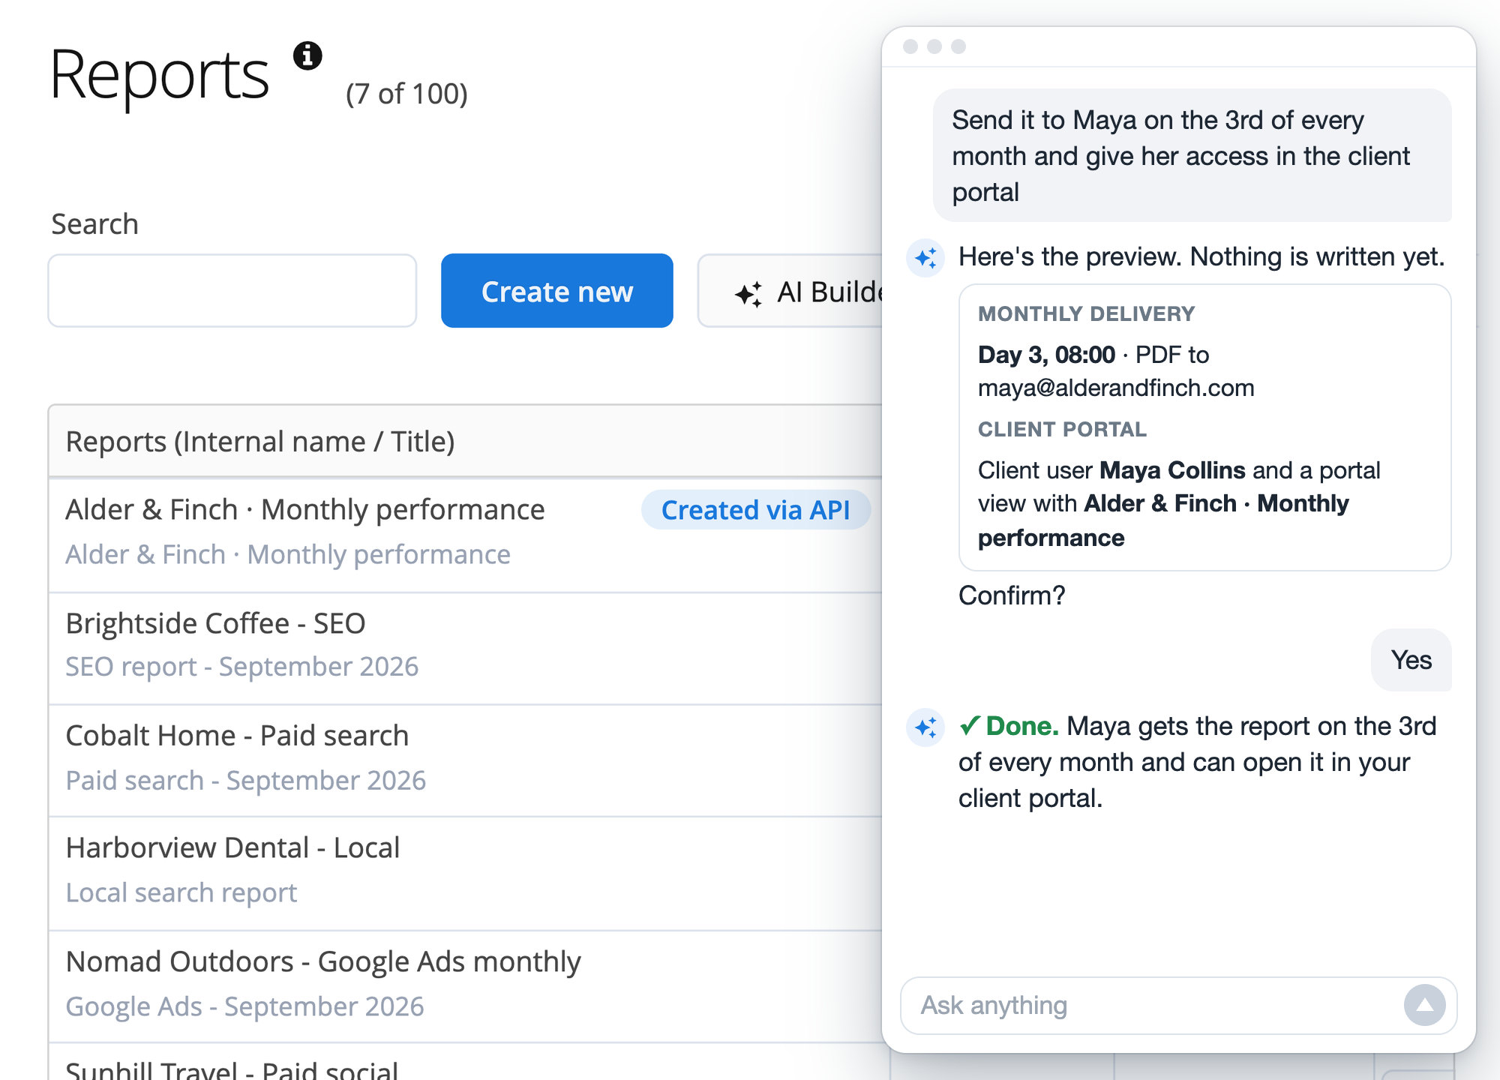The width and height of the screenshot is (1500, 1080).
Task: Select Paid search - September 2026 title
Action: tap(245, 781)
